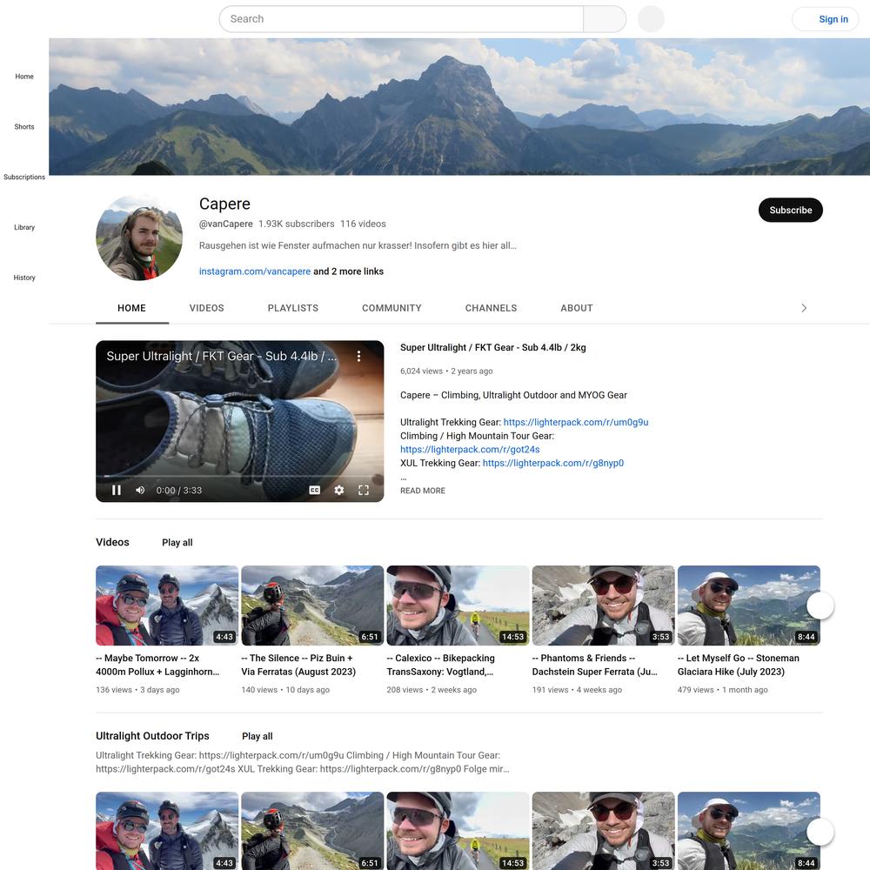Click the '-- Calexico -- Bikepacking TransSaxony' title

[x=440, y=665]
